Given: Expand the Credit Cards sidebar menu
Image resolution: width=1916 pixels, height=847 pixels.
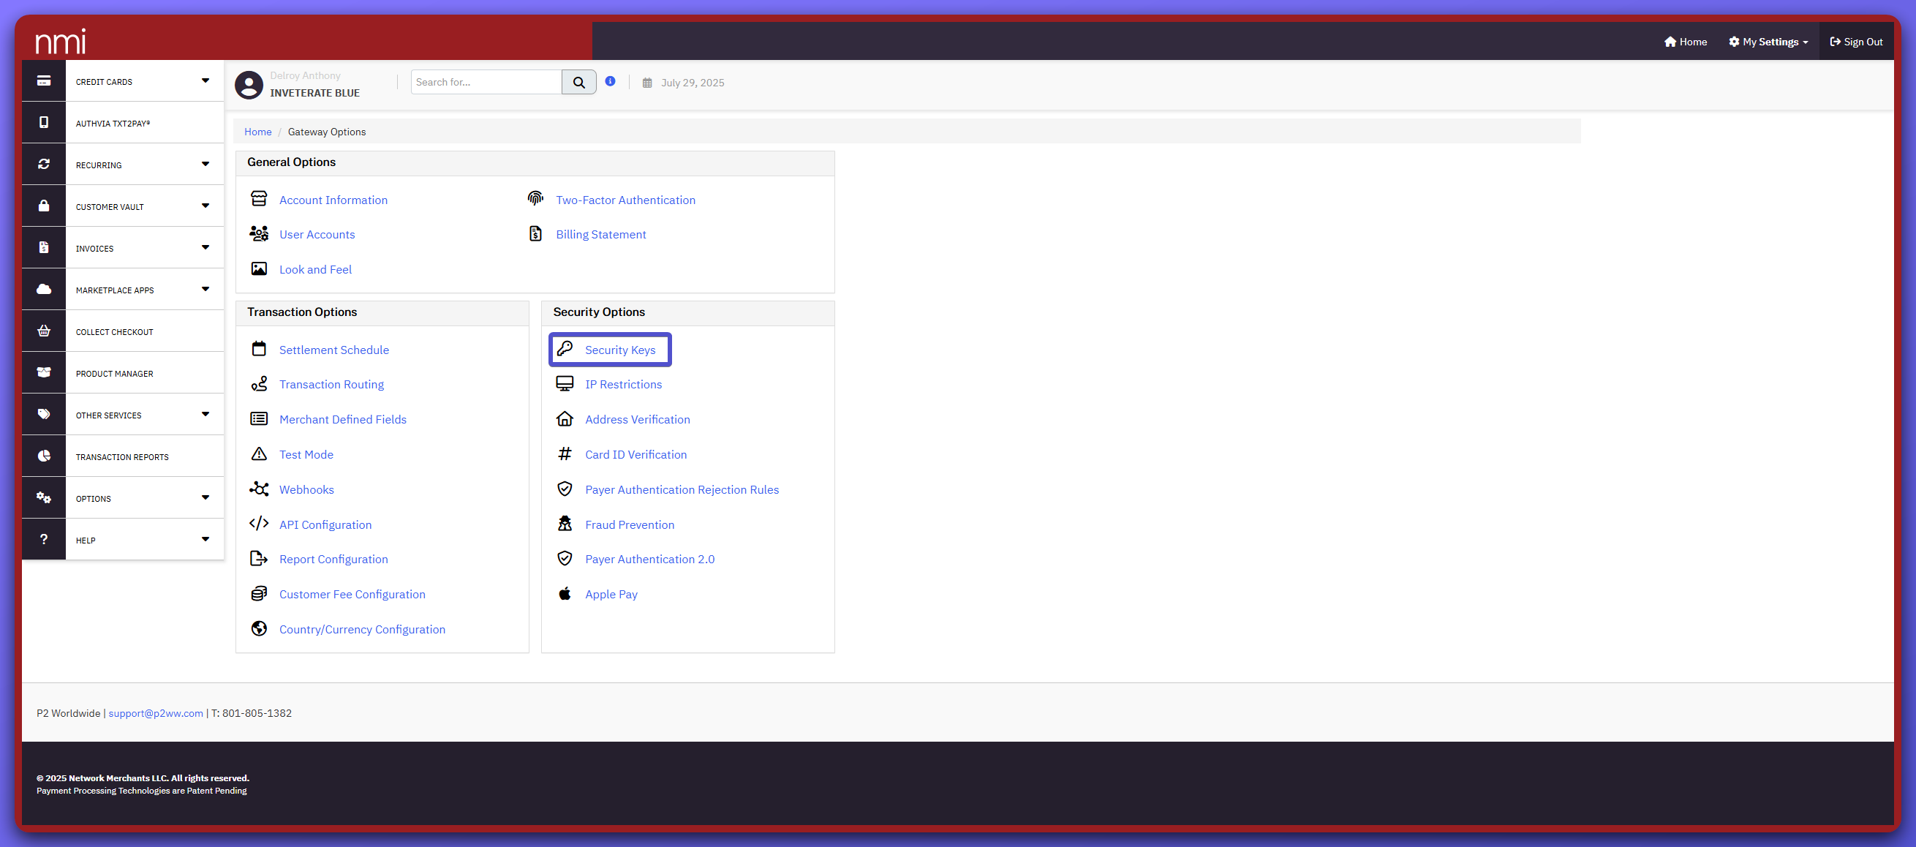Looking at the screenshot, I should 205,80.
